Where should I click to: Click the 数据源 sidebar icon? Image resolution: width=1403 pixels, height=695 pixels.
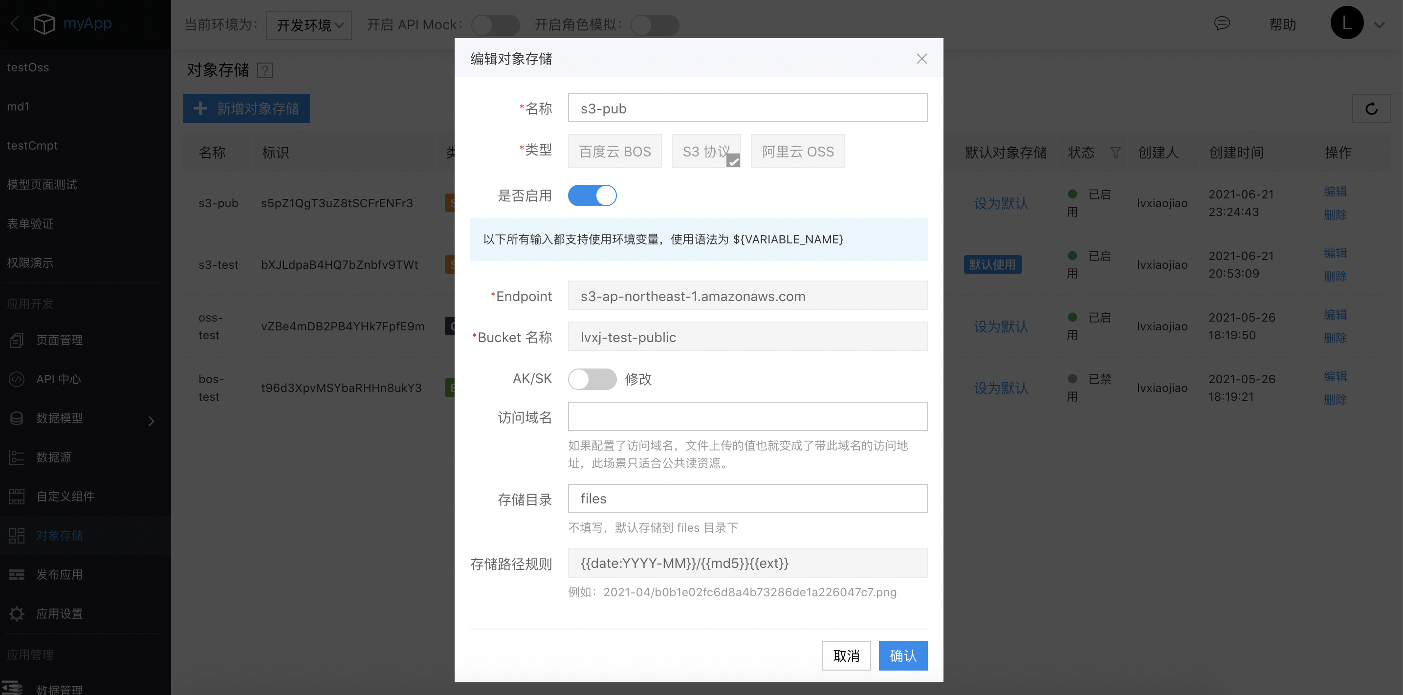tap(17, 457)
